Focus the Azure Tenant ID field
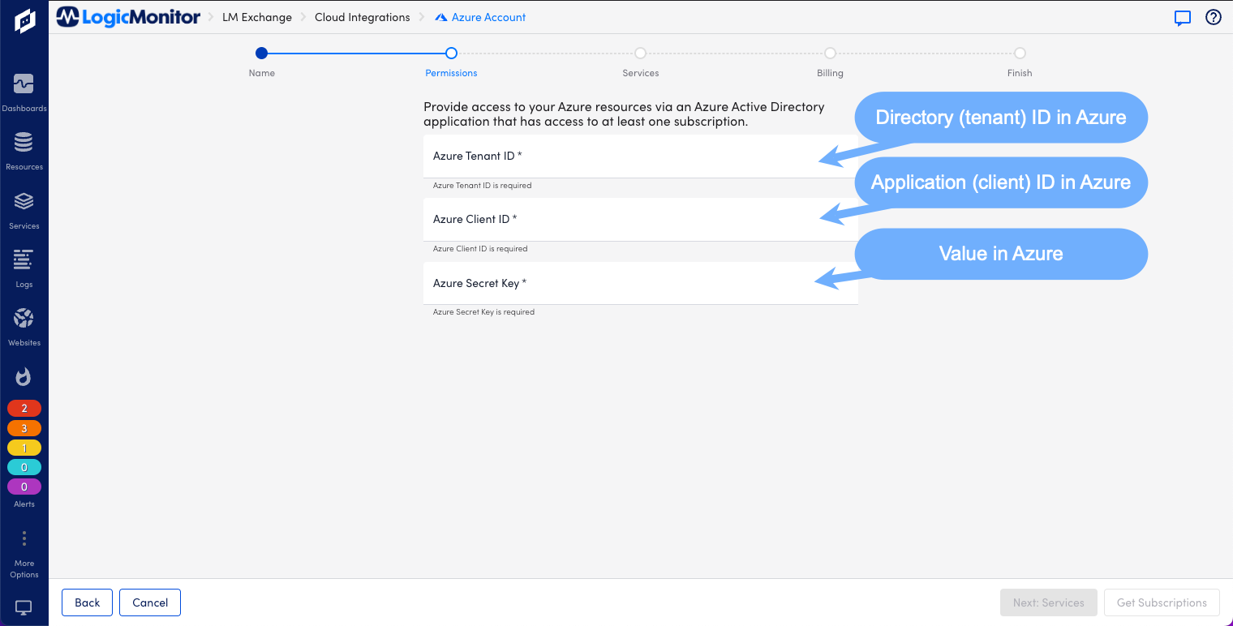The height and width of the screenshot is (626, 1233). click(x=641, y=156)
